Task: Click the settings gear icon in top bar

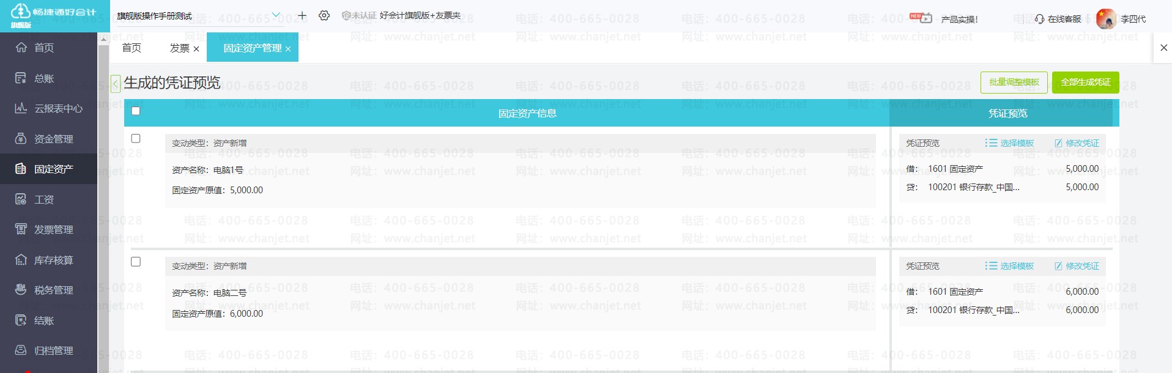Action: point(324,15)
